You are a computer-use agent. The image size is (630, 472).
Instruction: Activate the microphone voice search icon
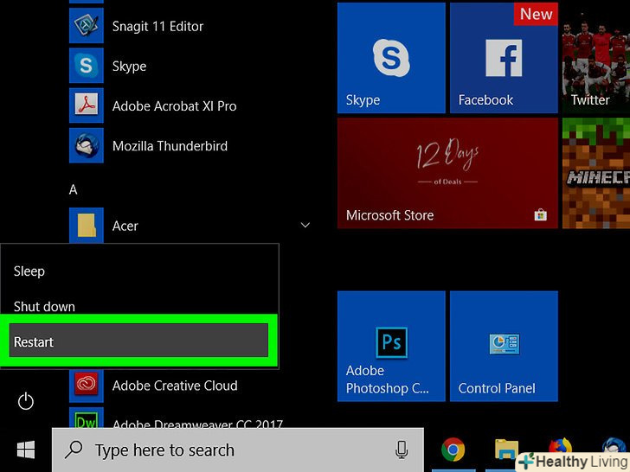[402, 450]
